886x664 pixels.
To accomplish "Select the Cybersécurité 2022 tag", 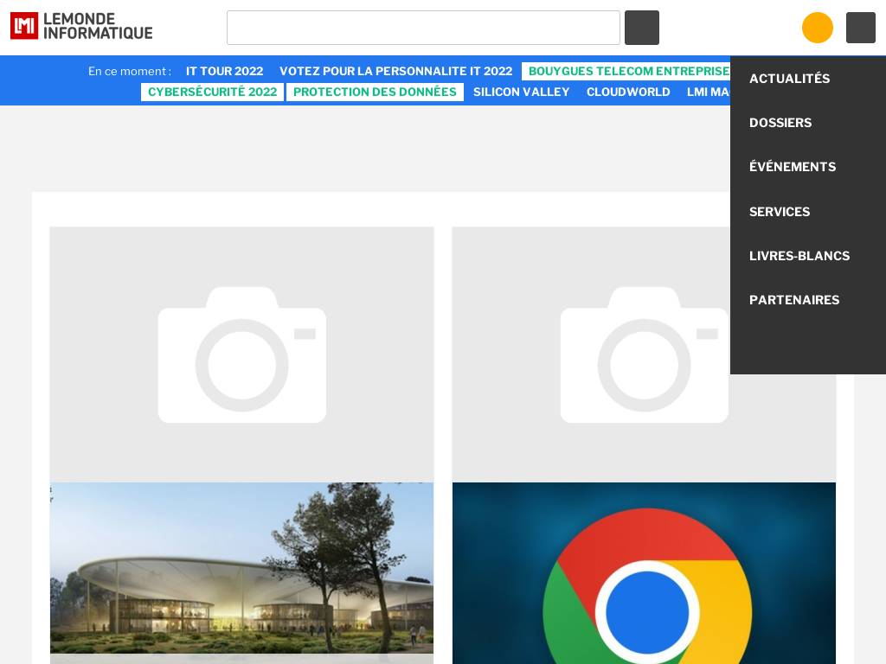I will point(212,92).
